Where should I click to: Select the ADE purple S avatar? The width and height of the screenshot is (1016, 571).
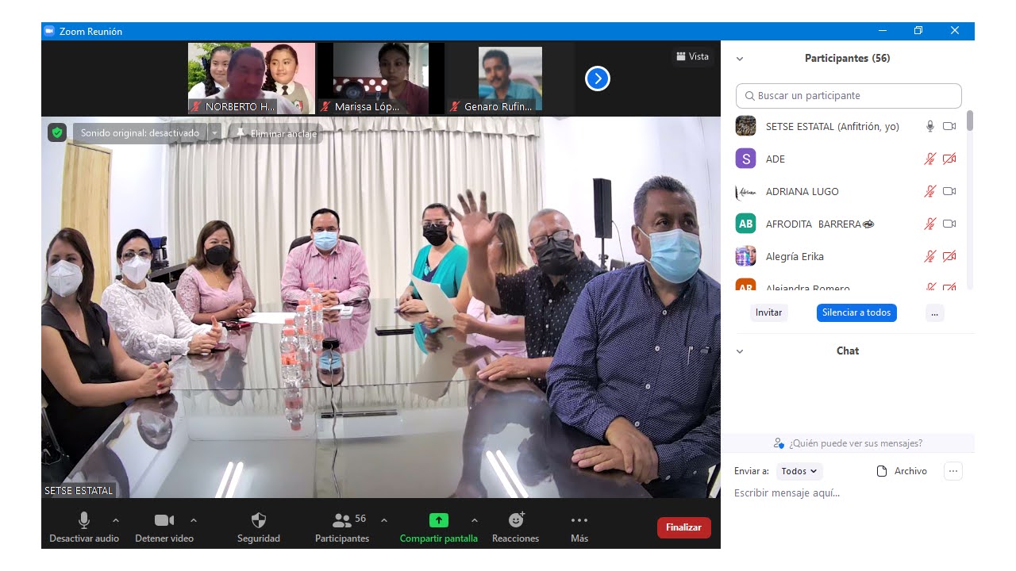tap(745, 159)
